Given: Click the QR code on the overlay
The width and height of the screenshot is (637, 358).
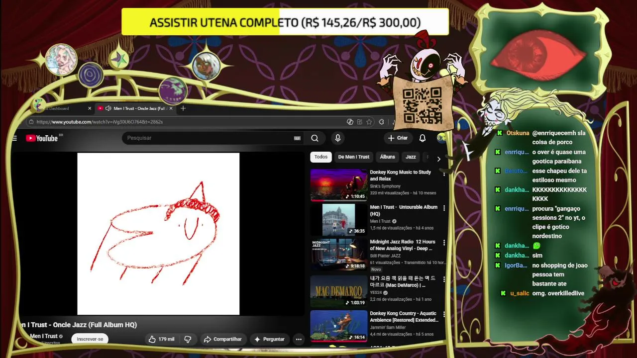Looking at the screenshot, I should click(422, 105).
